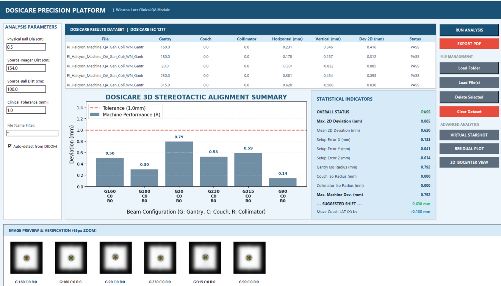Image resolution: width=501 pixels, height=286 pixels.
Task: Click the Machine Performance (R) legend entry
Action: click(x=125, y=115)
